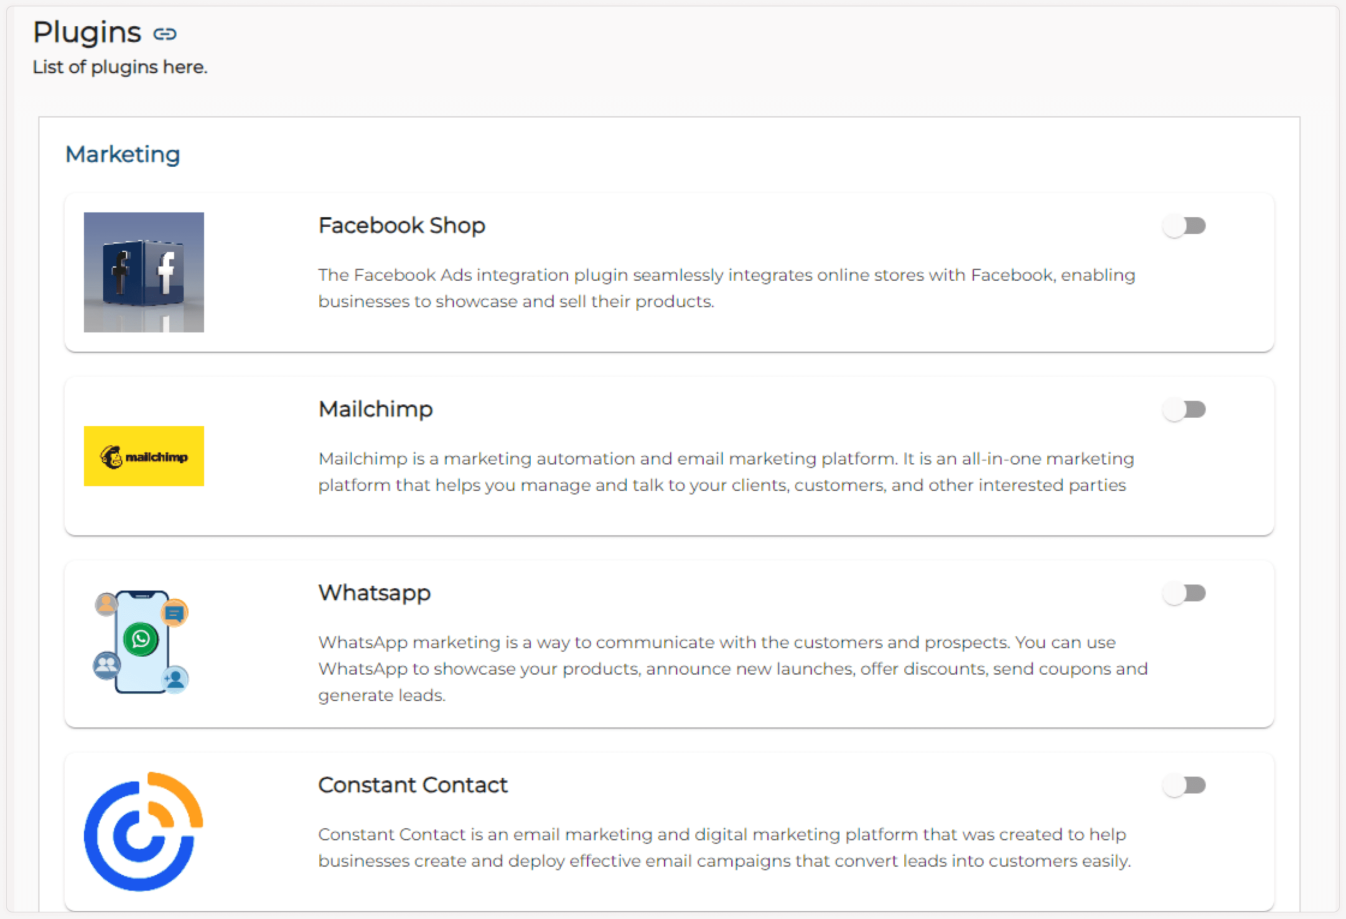Click the Mailchimp marketing automation description
Image resolution: width=1346 pixels, height=919 pixels.
[726, 472]
